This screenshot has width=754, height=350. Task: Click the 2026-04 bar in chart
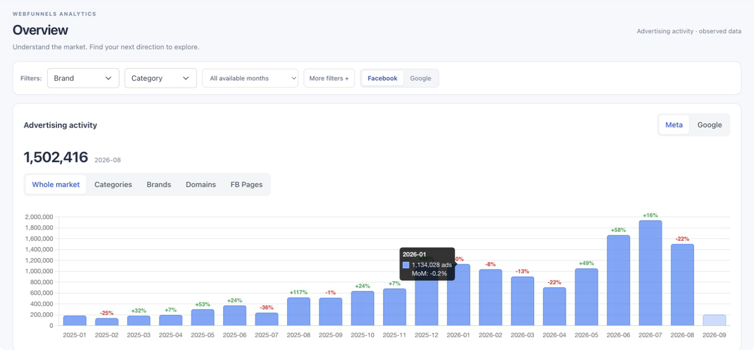point(555,307)
